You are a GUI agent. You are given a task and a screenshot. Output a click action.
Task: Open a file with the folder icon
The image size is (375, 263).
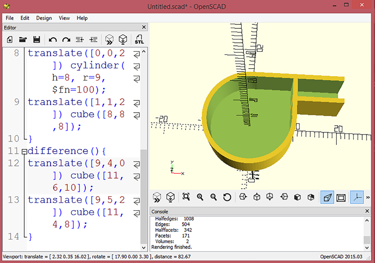tap(23, 39)
